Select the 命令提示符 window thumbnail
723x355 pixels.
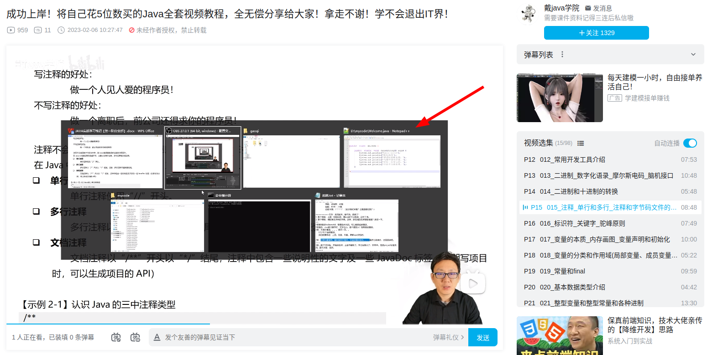pyautogui.click(x=259, y=222)
